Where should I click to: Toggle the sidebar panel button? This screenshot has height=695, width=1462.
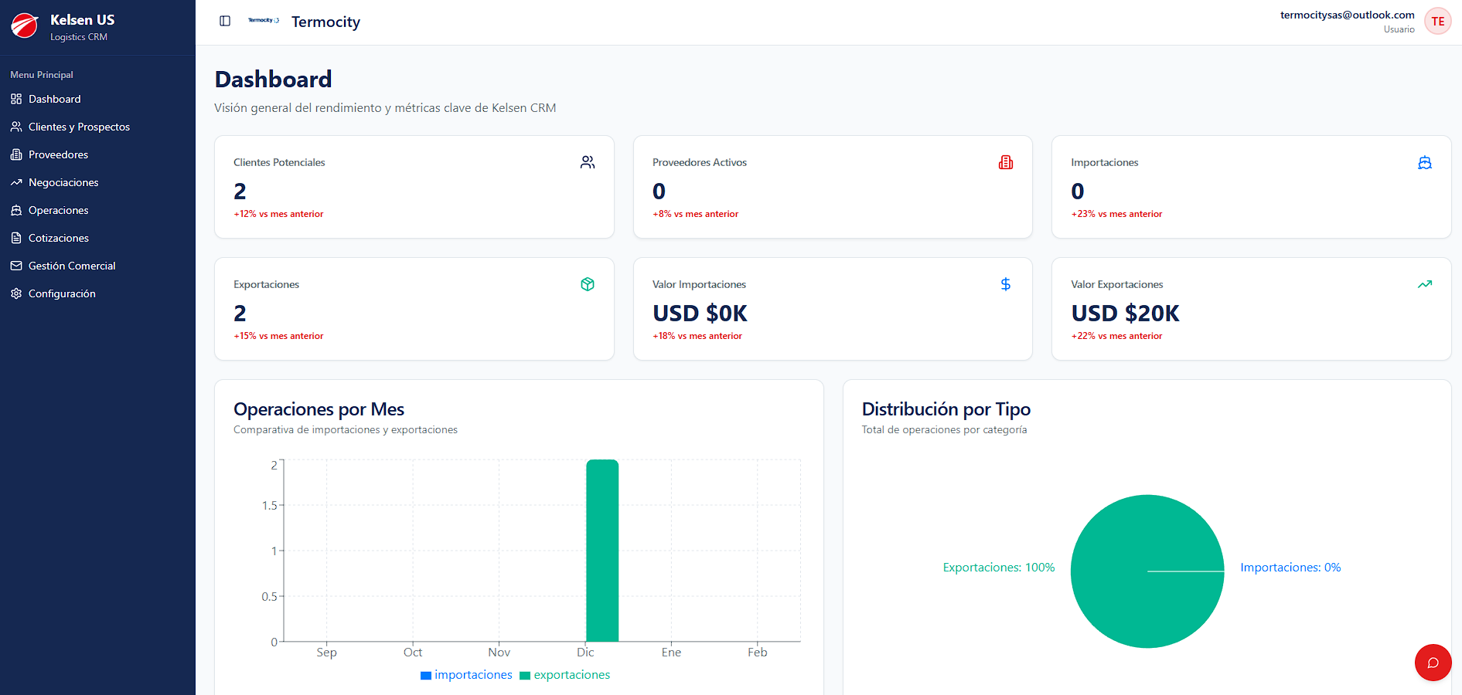[225, 21]
